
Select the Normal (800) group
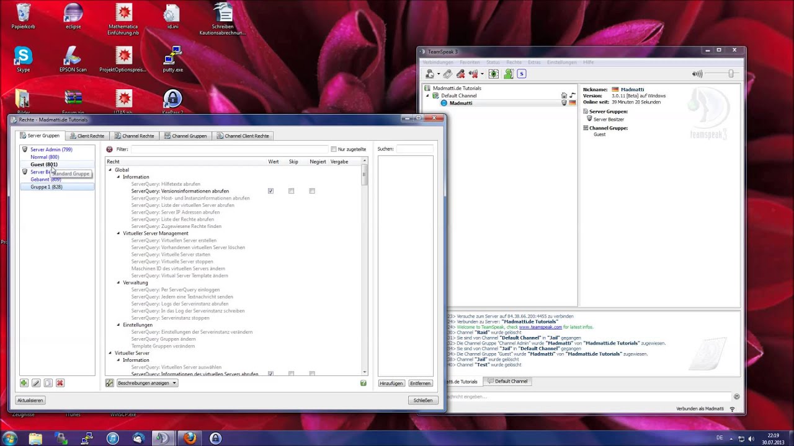coord(45,157)
